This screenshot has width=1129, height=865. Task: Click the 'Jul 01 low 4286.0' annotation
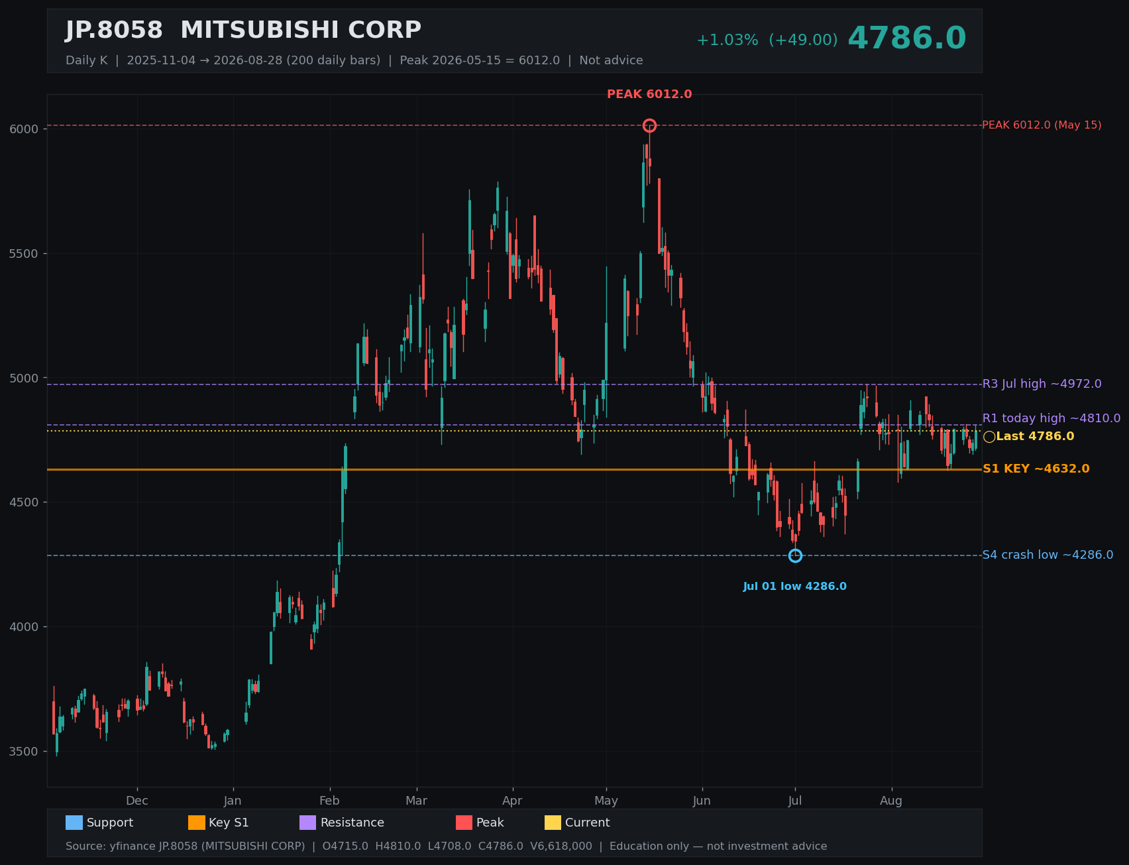pyautogui.click(x=795, y=587)
